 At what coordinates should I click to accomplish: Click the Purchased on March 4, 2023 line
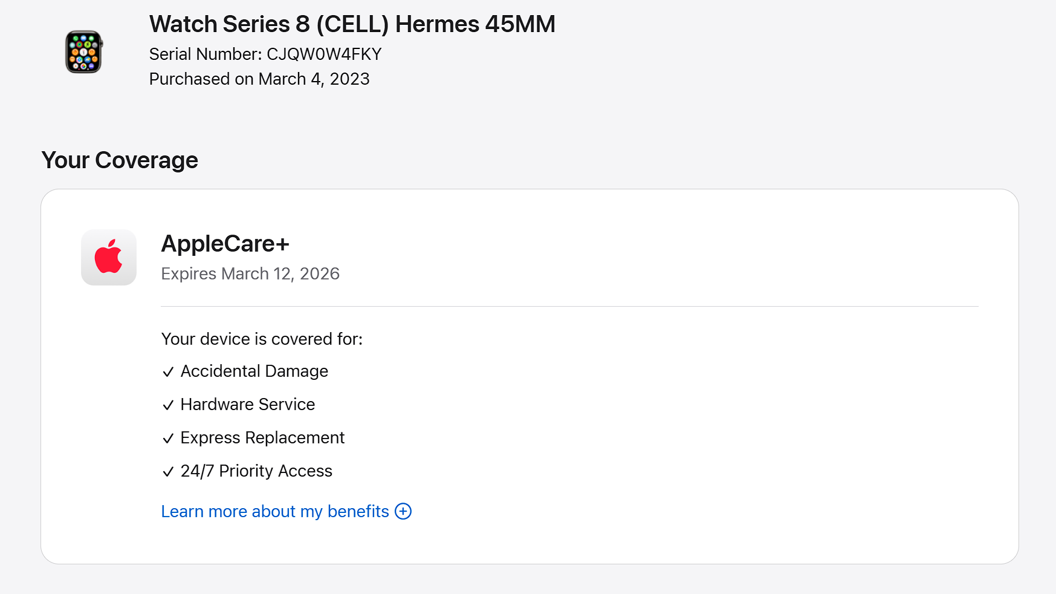[x=259, y=79]
